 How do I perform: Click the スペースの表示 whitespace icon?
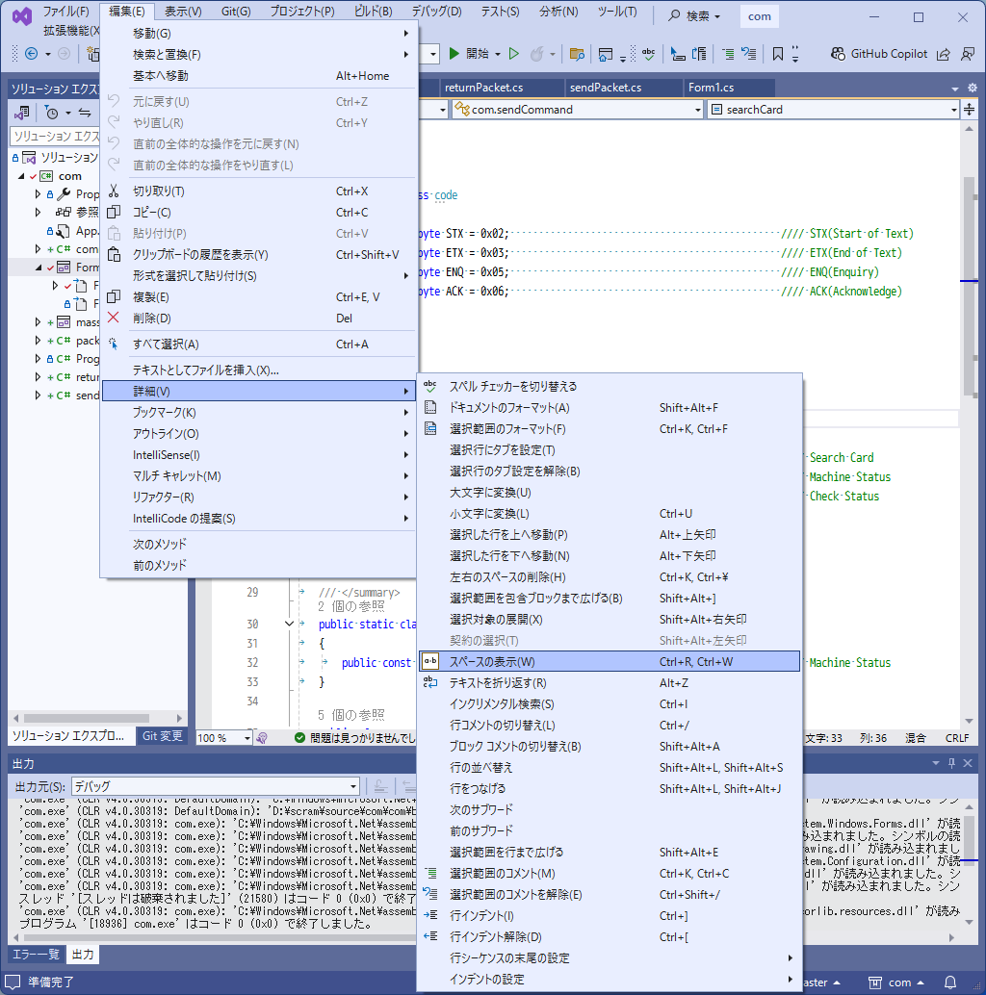pyautogui.click(x=430, y=661)
